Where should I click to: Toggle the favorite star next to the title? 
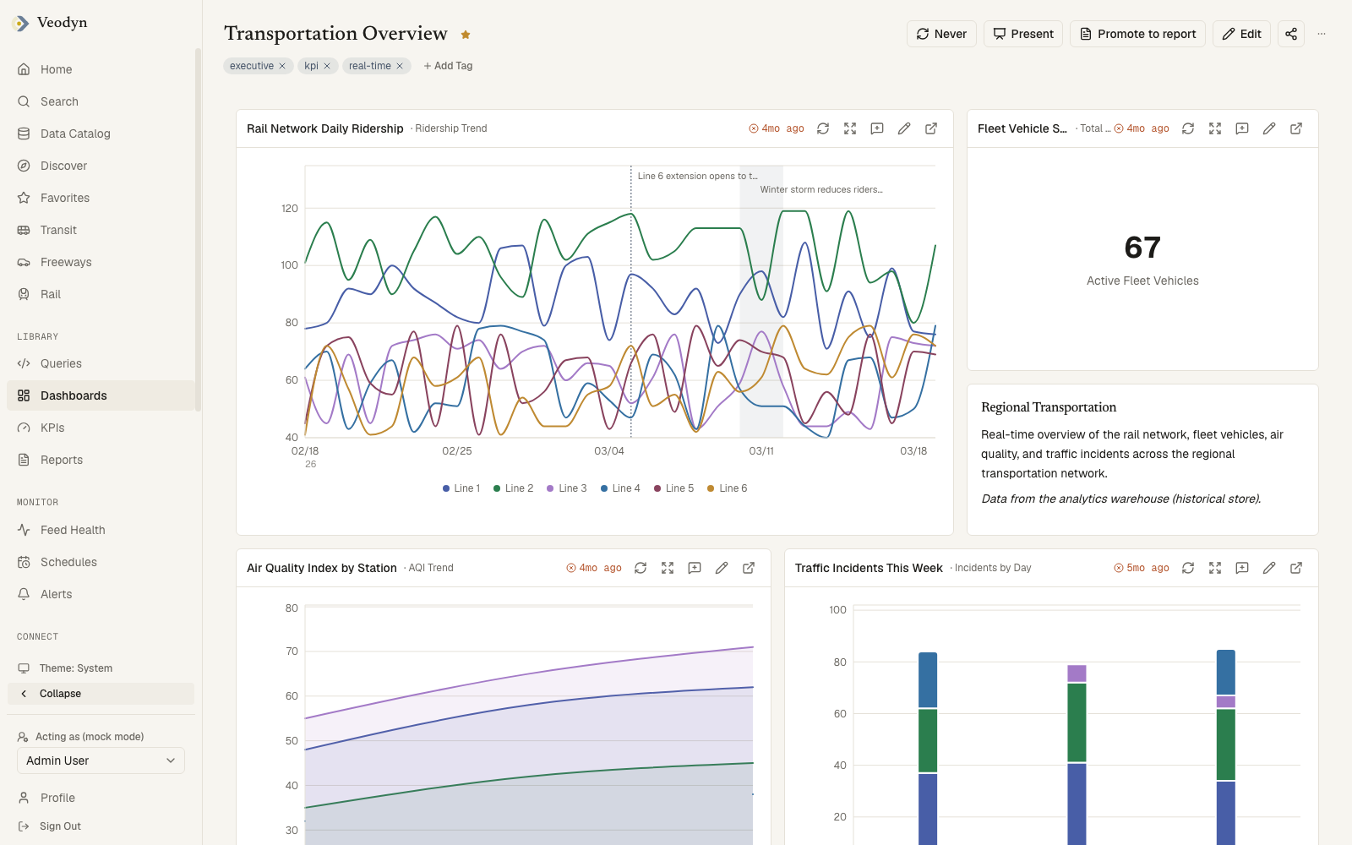tap(466, 35)
